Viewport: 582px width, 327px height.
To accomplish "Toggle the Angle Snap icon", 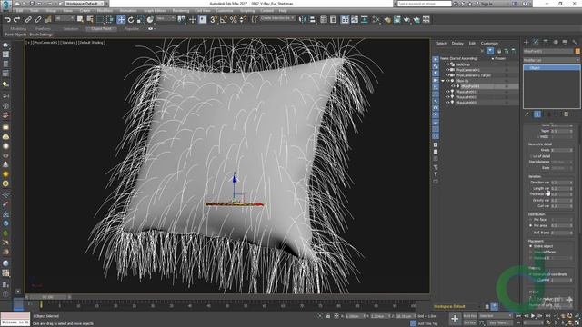I will [x=223, y=20].
